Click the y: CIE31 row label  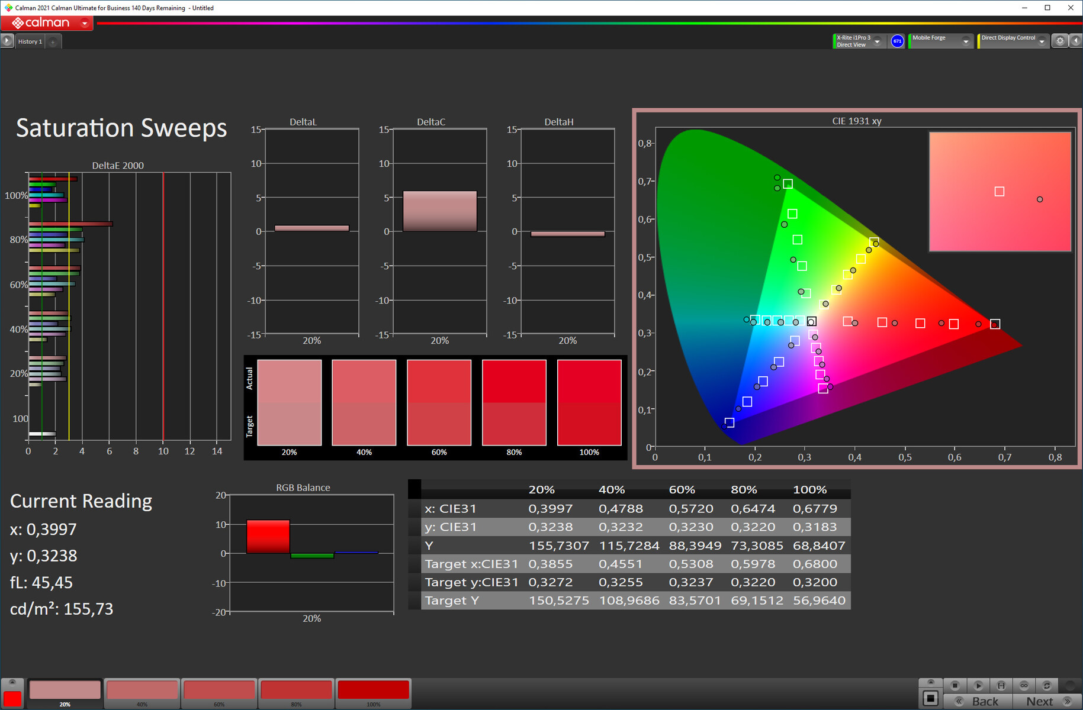(x=451, y=527)
